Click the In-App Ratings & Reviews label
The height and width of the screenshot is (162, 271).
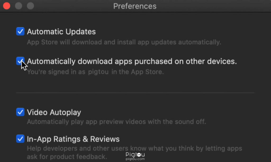(x=73, y=139)
